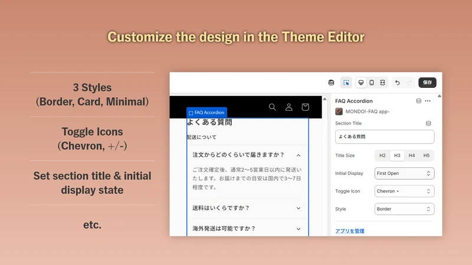
Task: Click the redo arrow icon
Action: coord(409,82)
